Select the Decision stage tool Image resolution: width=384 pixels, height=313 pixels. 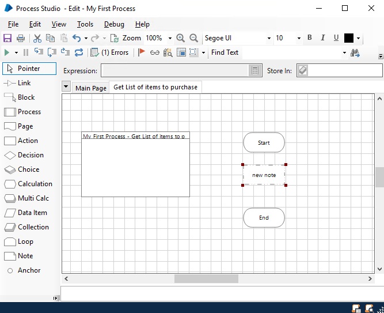(25, 155)
